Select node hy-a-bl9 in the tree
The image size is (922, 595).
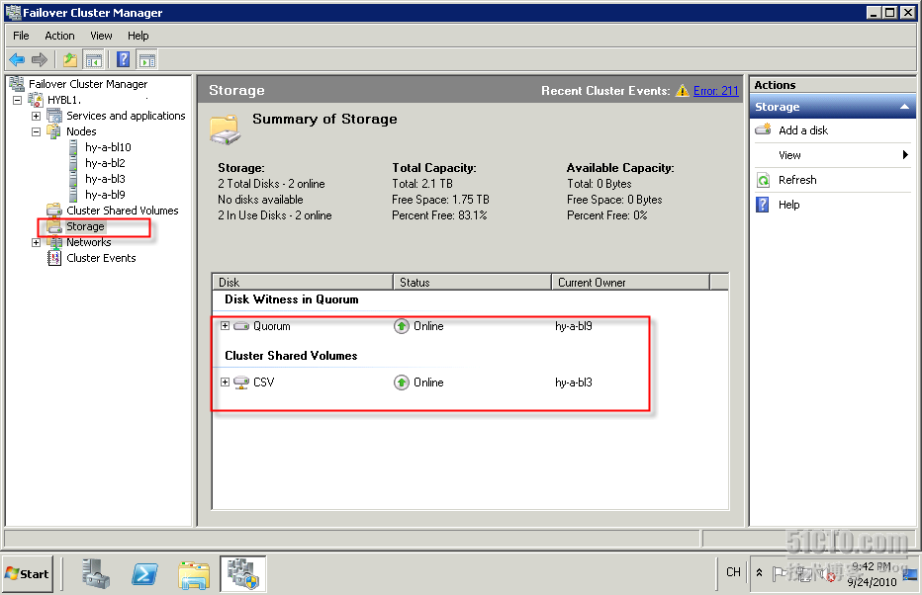tap(105, 195)
